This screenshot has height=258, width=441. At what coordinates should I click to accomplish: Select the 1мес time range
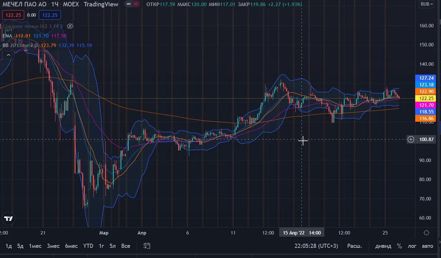click(35, 246)
